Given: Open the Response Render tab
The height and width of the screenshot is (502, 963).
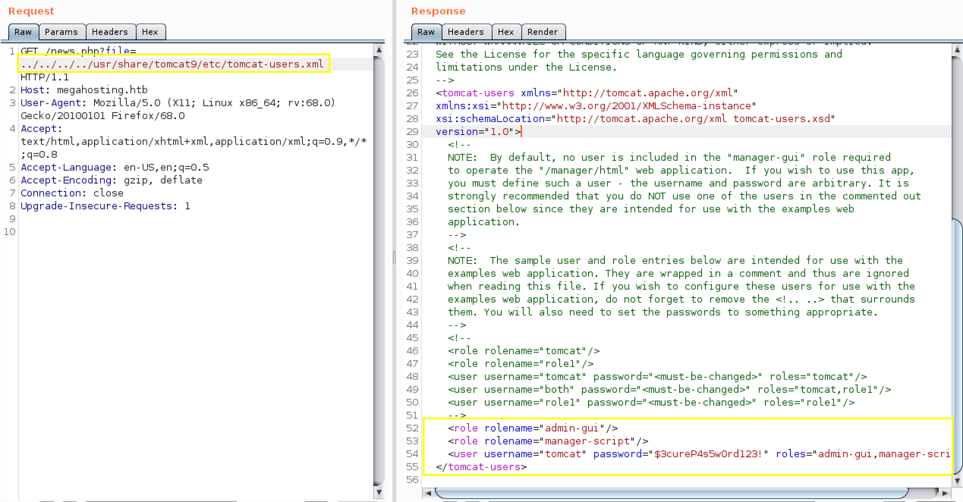Looking at the screenshot, I should point(542,32).
